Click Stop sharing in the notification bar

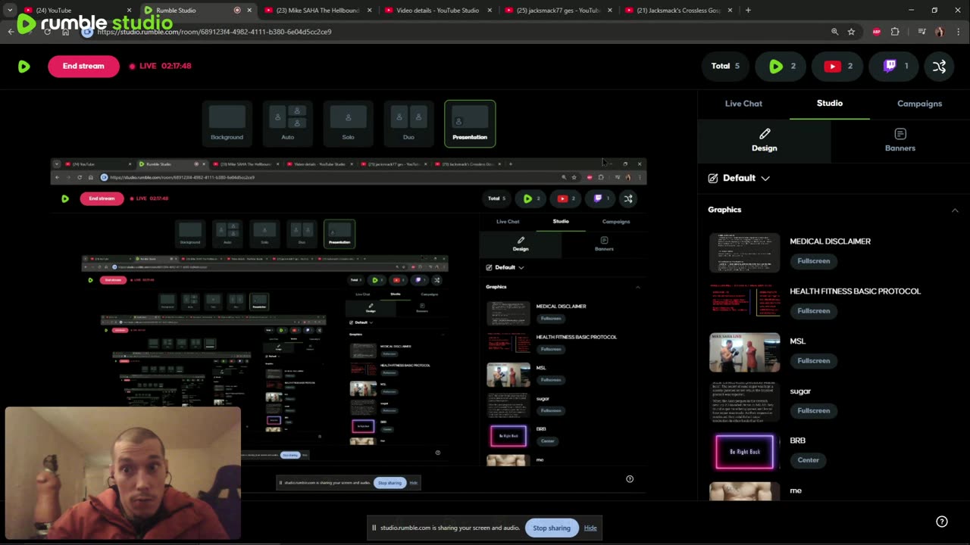552,528
